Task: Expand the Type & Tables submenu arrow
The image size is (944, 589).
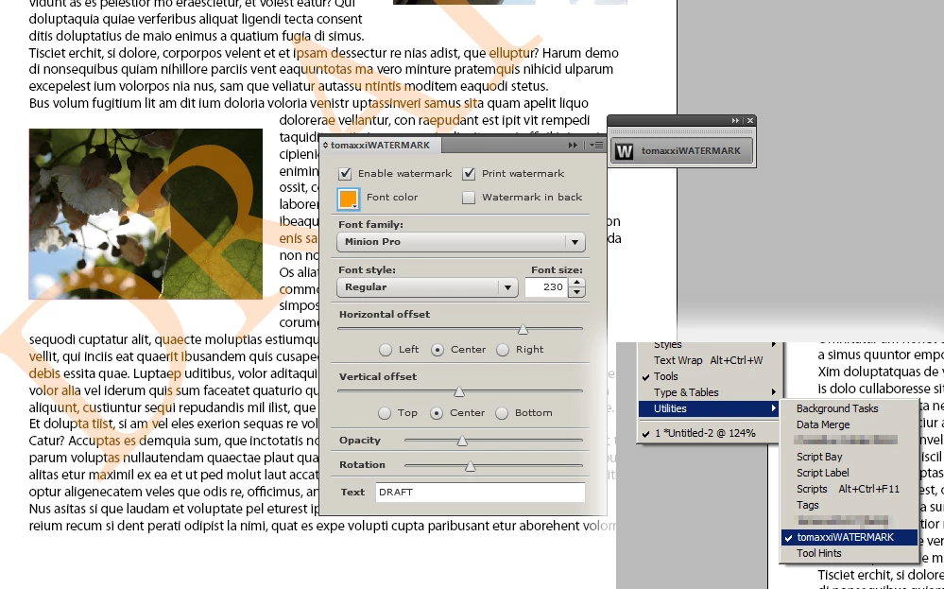Action: point(773,392)
